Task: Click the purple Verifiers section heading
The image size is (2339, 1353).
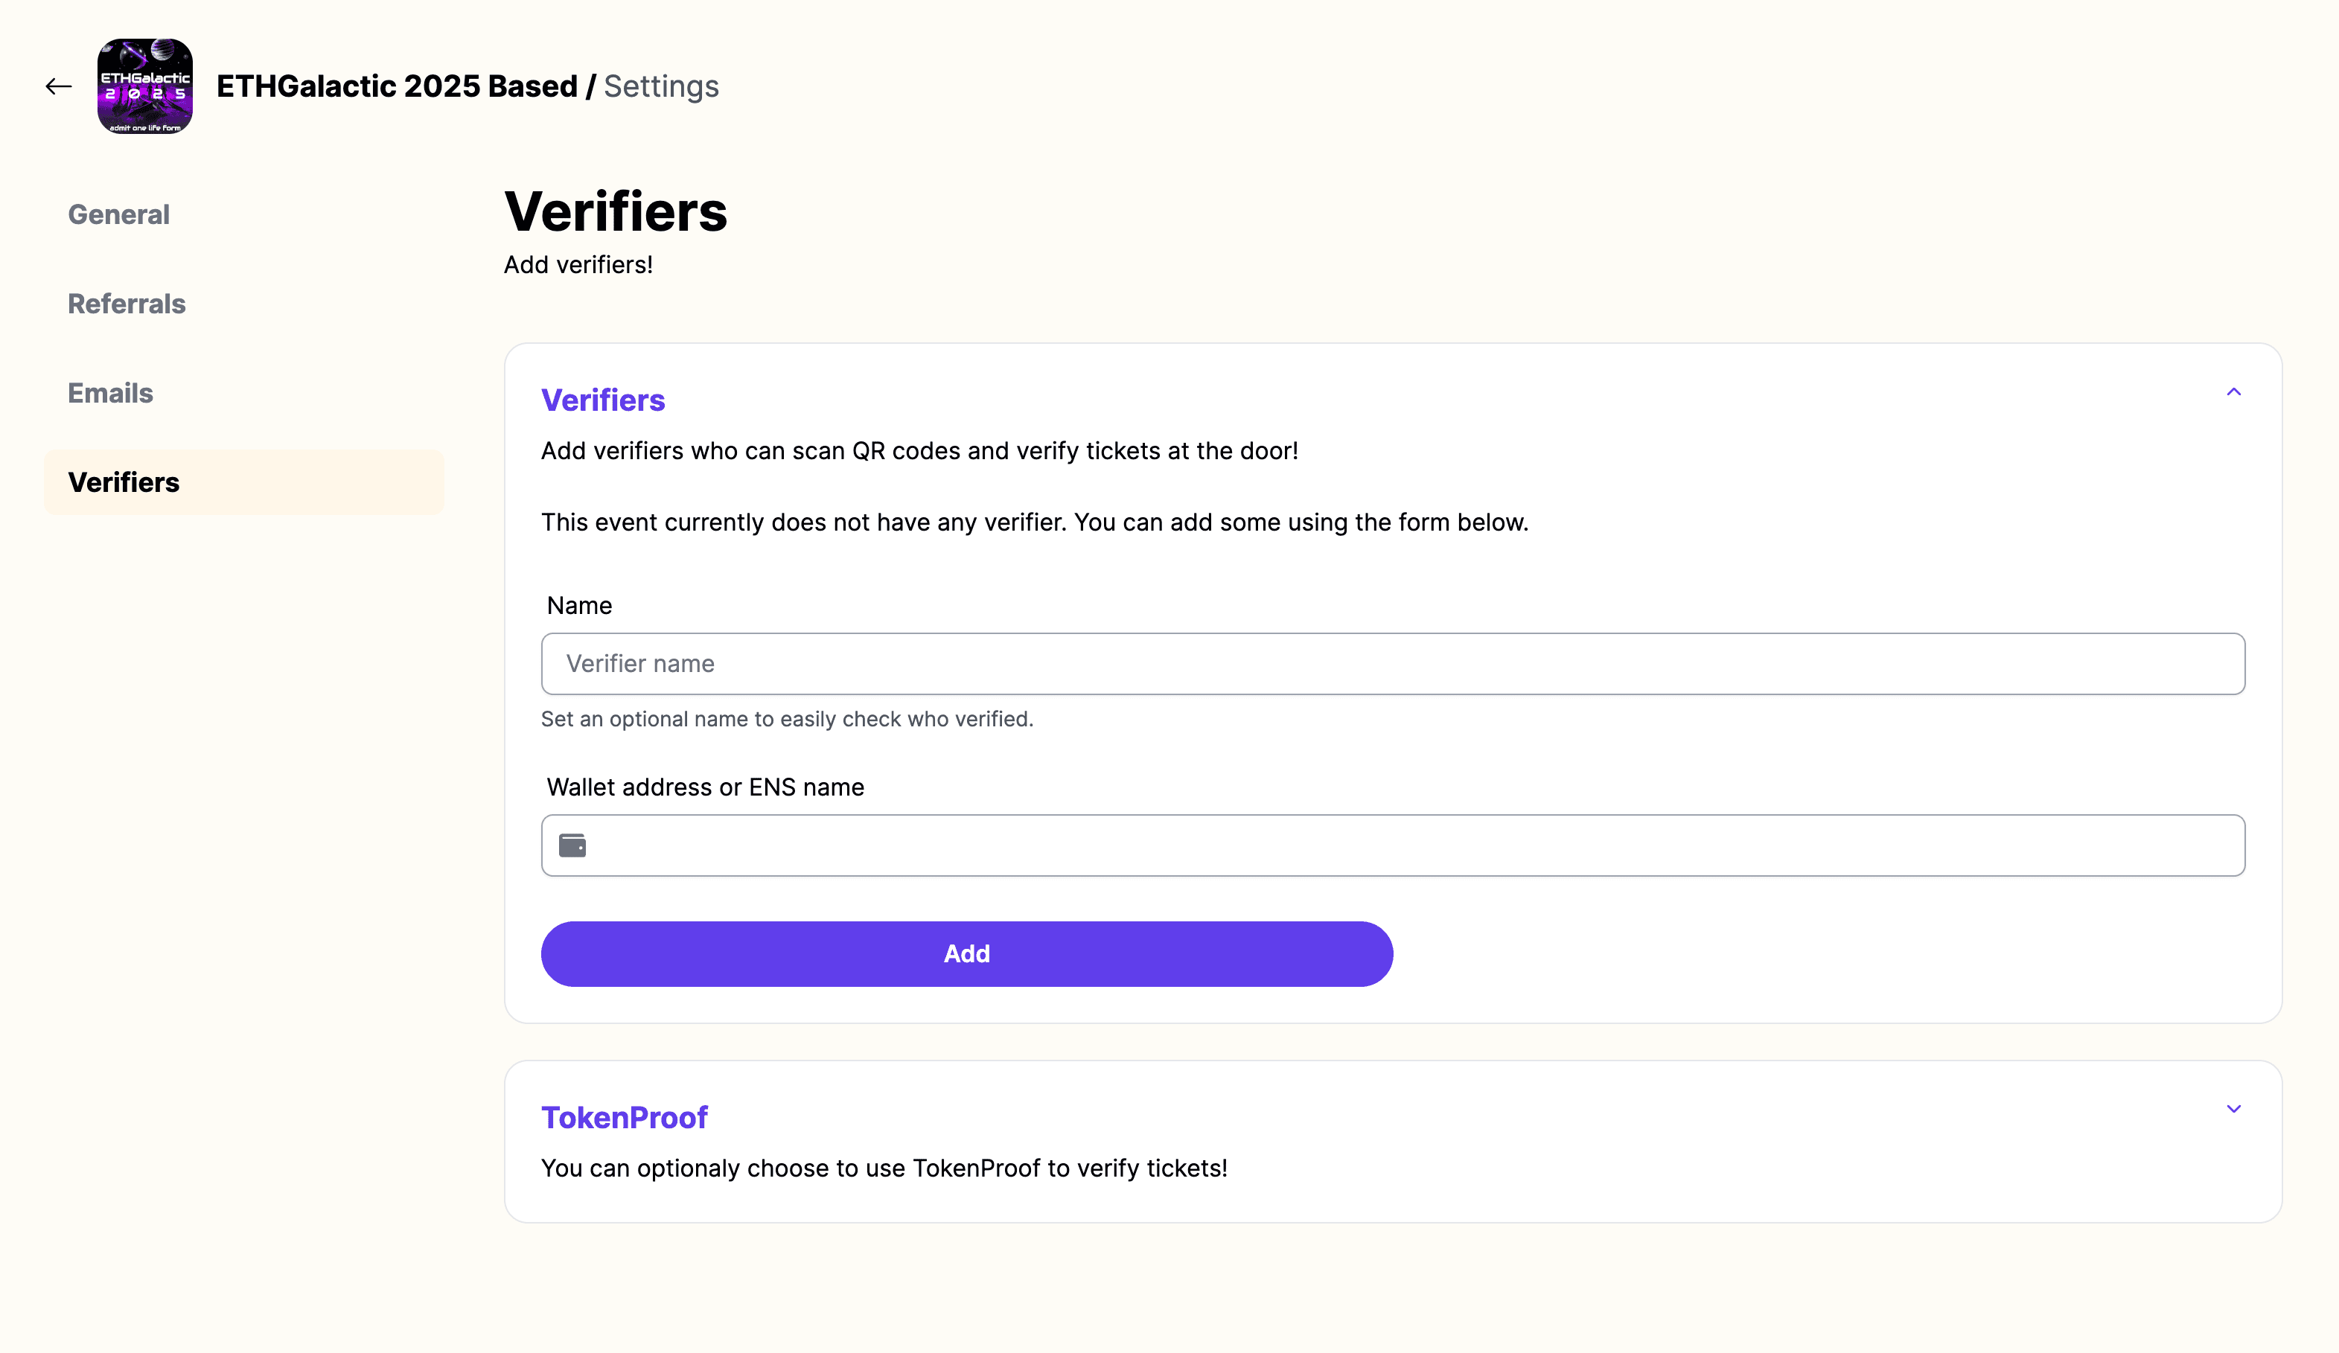Action: (602, 400)
